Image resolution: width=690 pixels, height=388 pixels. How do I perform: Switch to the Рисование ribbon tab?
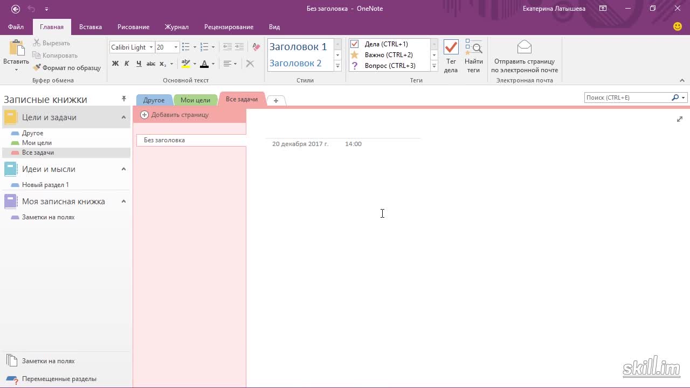tap(133, 27)
